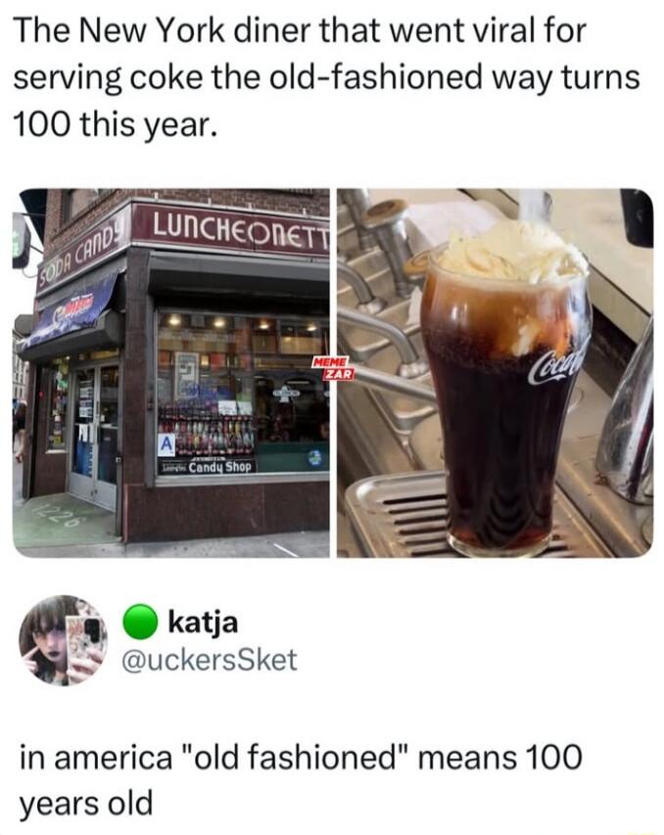Open the Coca-Cola float glass photo

click(496, 373)
